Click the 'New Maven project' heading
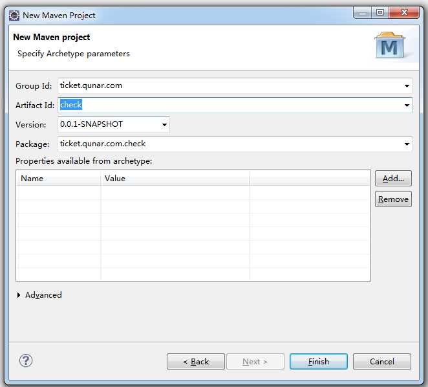428x387 pixels. click(52, 37)
